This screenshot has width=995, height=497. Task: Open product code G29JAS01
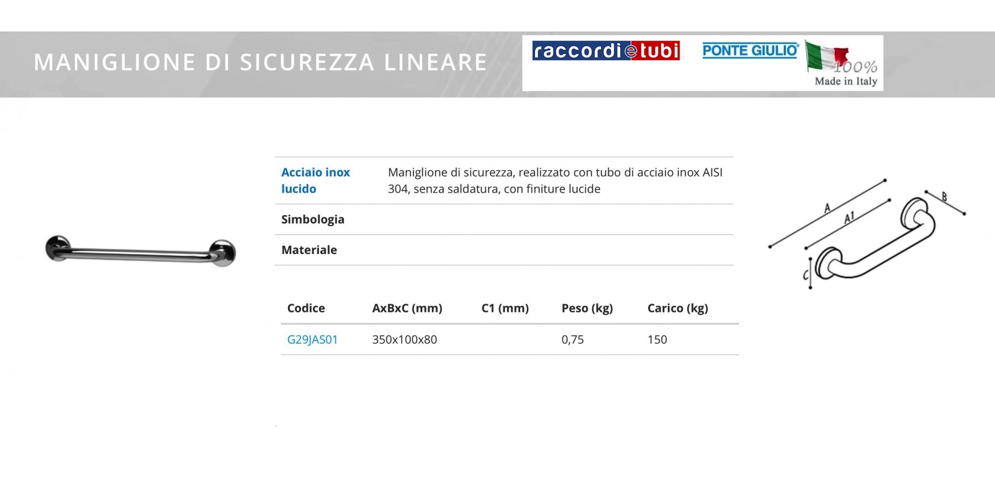312,340
